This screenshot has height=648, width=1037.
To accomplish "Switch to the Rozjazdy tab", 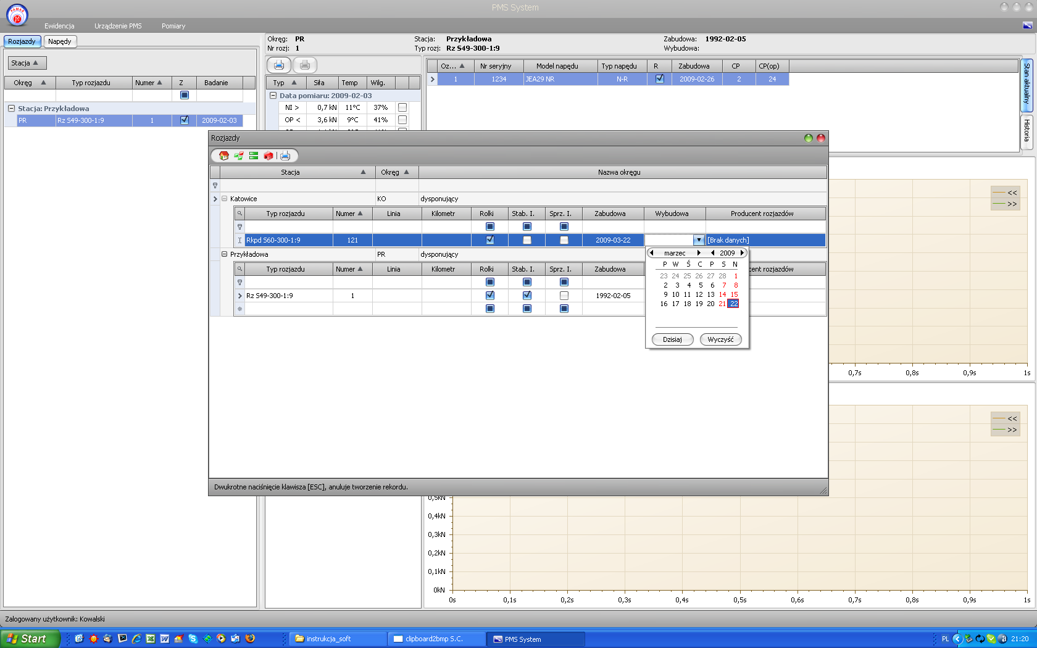I will click(22, 41).
